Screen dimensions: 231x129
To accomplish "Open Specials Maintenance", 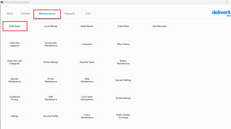I will click(14, 80).
